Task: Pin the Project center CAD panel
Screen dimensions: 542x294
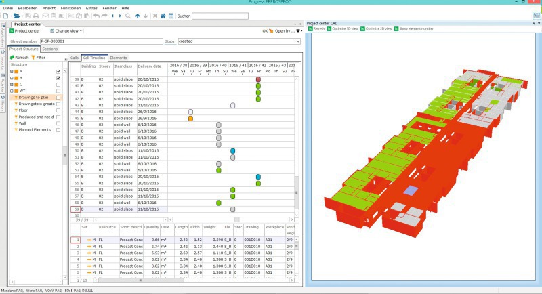Action: pyautogui.click(x=535, y=23)
